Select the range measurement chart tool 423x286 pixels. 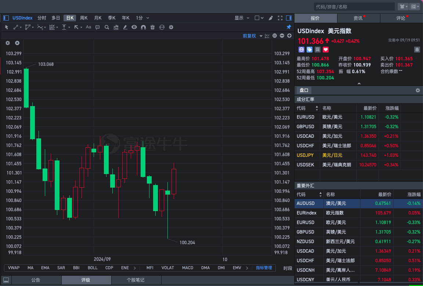click(x=52, y=27)
